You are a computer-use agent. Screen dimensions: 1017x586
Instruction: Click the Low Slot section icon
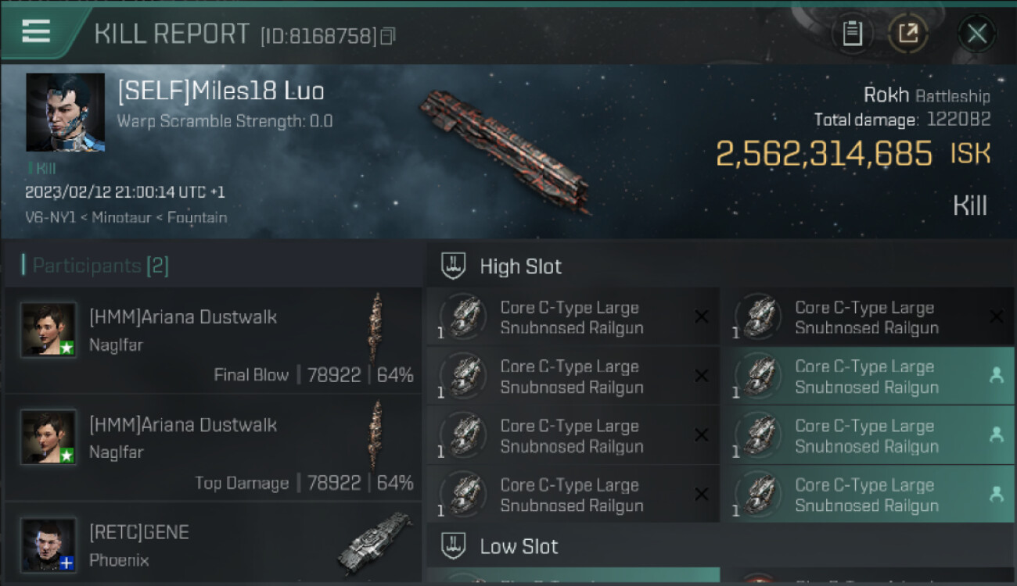pos(454,546)
